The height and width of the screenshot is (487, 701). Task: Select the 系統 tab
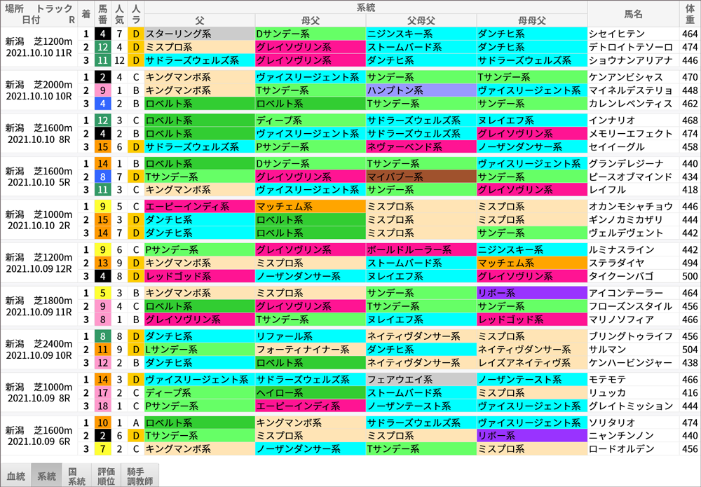[x=46, y=476]
